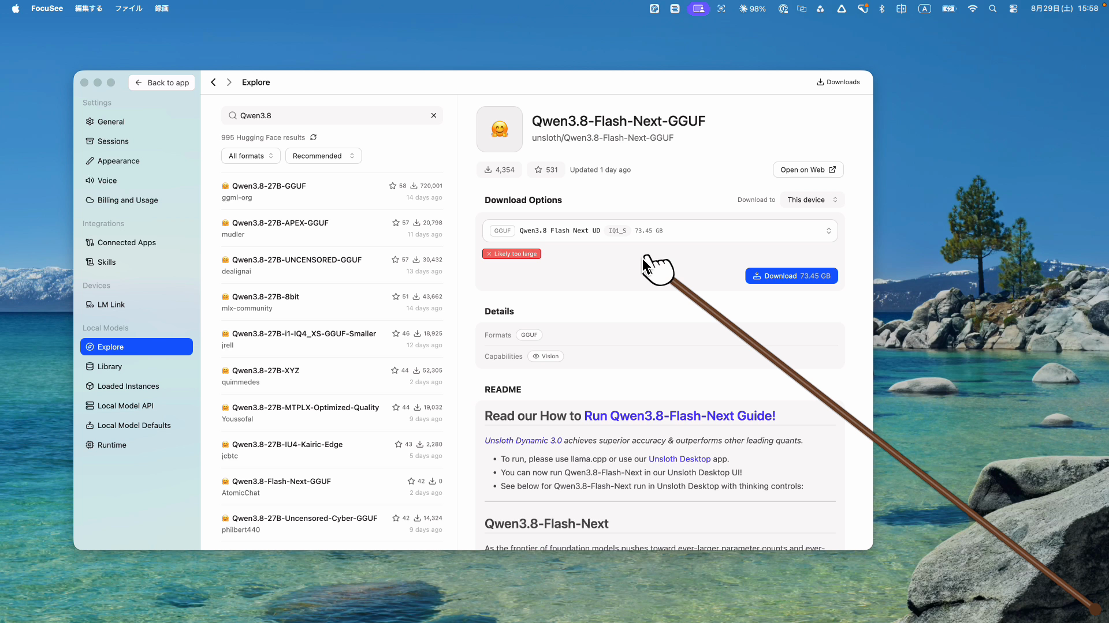Open the 録画 menu
Image resolution: width=1109 pixels, height=623 pixels.
tap(162, 9)
